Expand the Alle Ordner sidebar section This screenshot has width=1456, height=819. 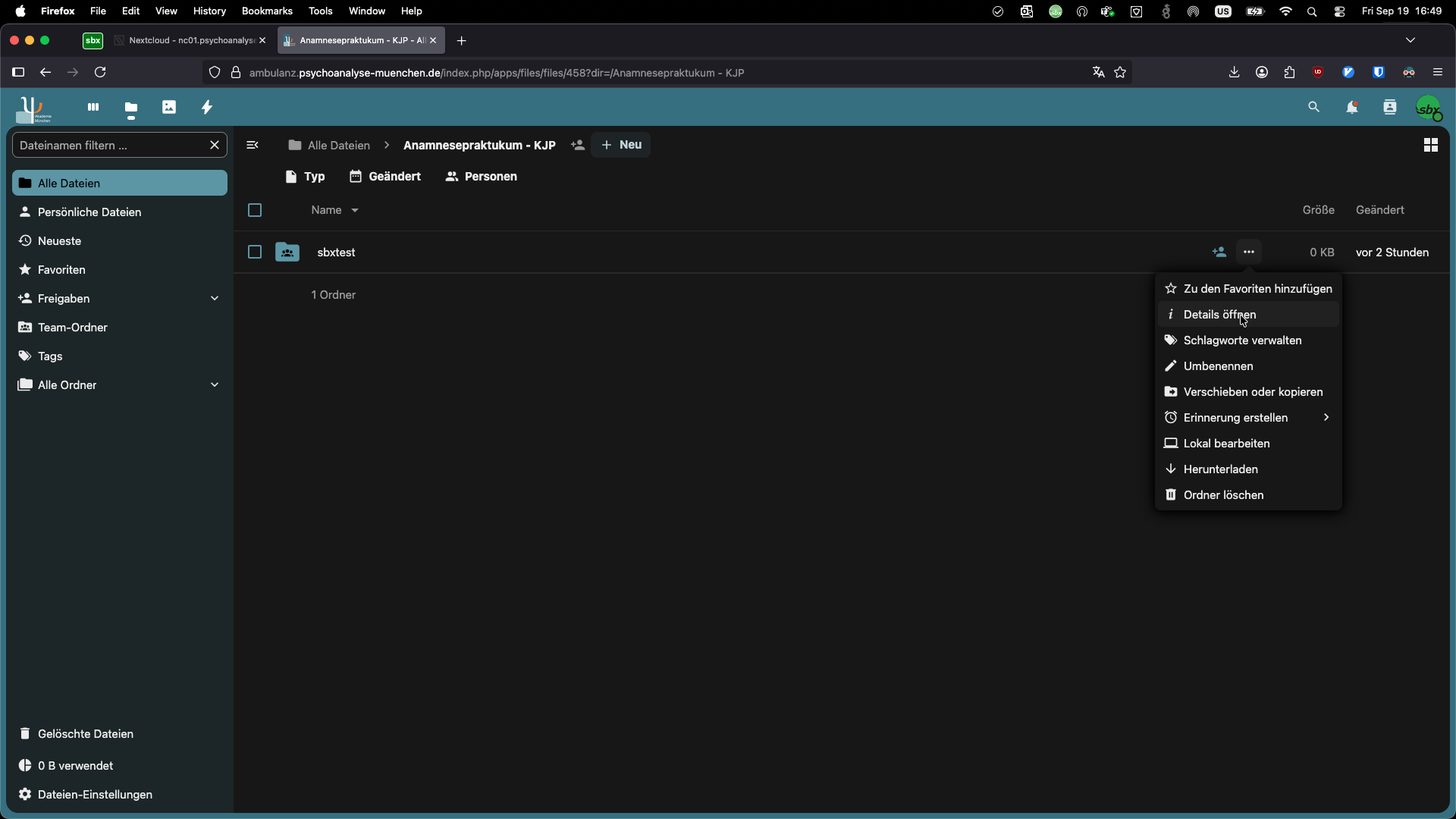tap(215, 385)
